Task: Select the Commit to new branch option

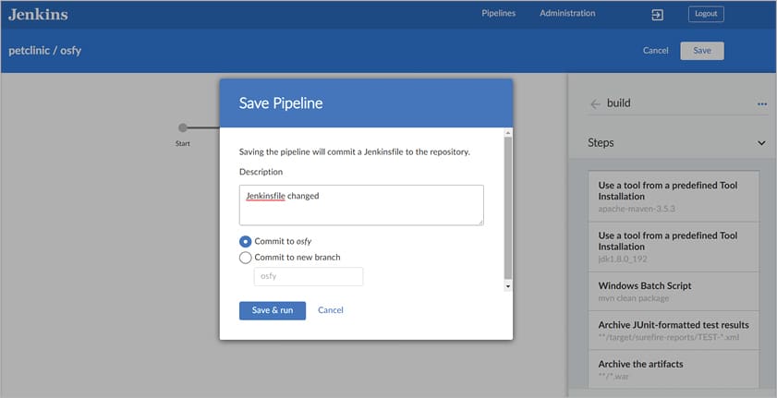Action: (x=246, y=258)
